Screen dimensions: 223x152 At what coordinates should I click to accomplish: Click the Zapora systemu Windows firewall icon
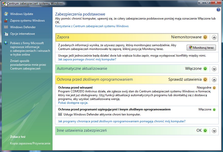(x=6, y=21)
